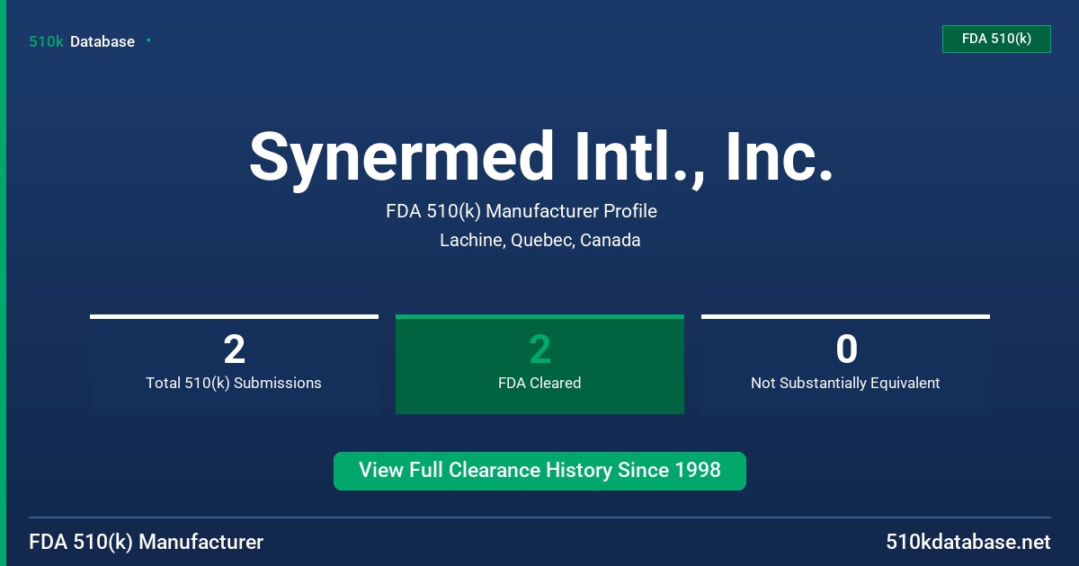Select the Total 510(k) Submissions card
Image resolution: width=1079 pixels, height=566 pixels.
pyautogui.click(x=234, y=364)
